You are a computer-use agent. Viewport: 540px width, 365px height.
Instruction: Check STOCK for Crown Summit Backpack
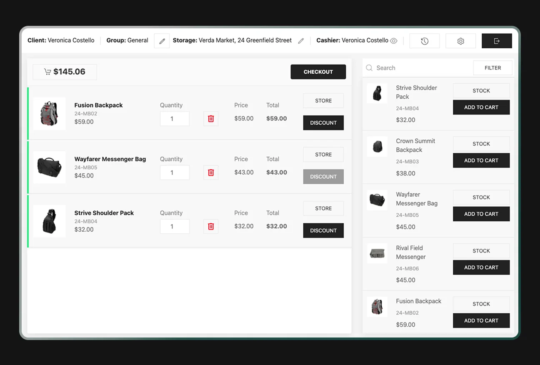[x=481, y=144]
